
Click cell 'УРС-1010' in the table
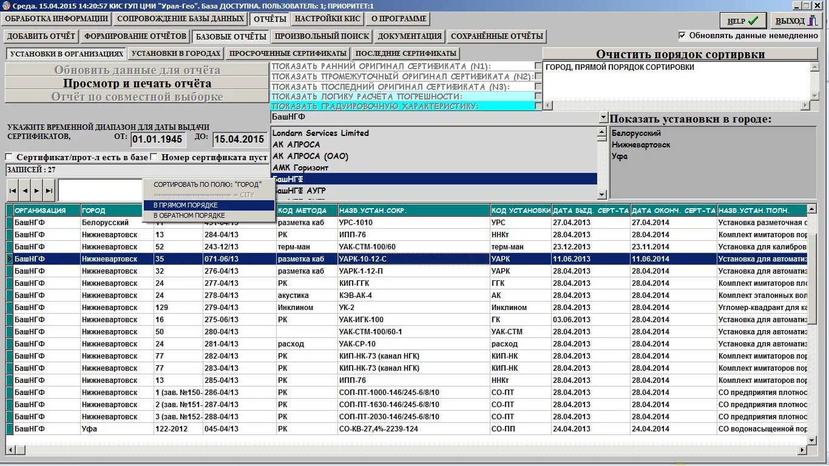414,223
